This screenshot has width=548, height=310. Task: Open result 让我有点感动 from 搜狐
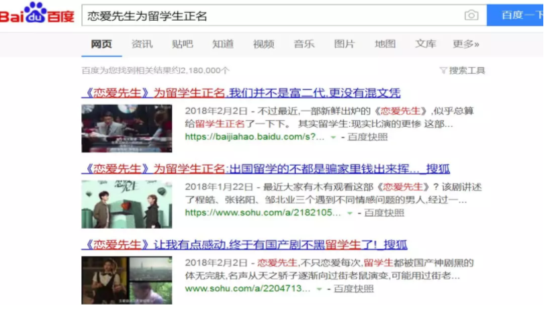click(x=244, y=245)
